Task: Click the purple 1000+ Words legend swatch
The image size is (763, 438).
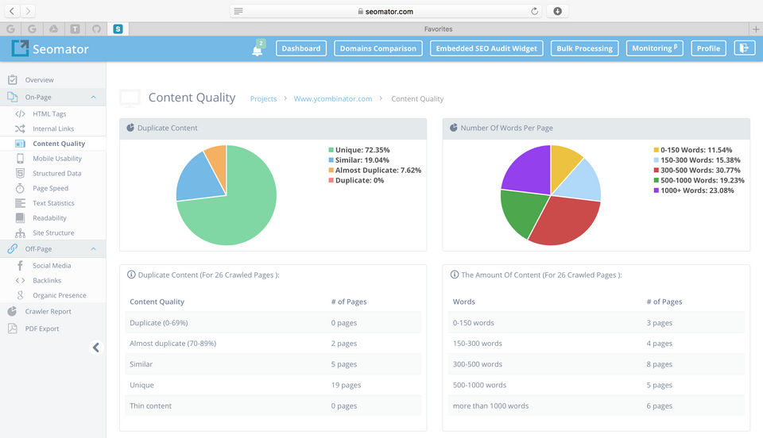Action: [x=656, y=190]
